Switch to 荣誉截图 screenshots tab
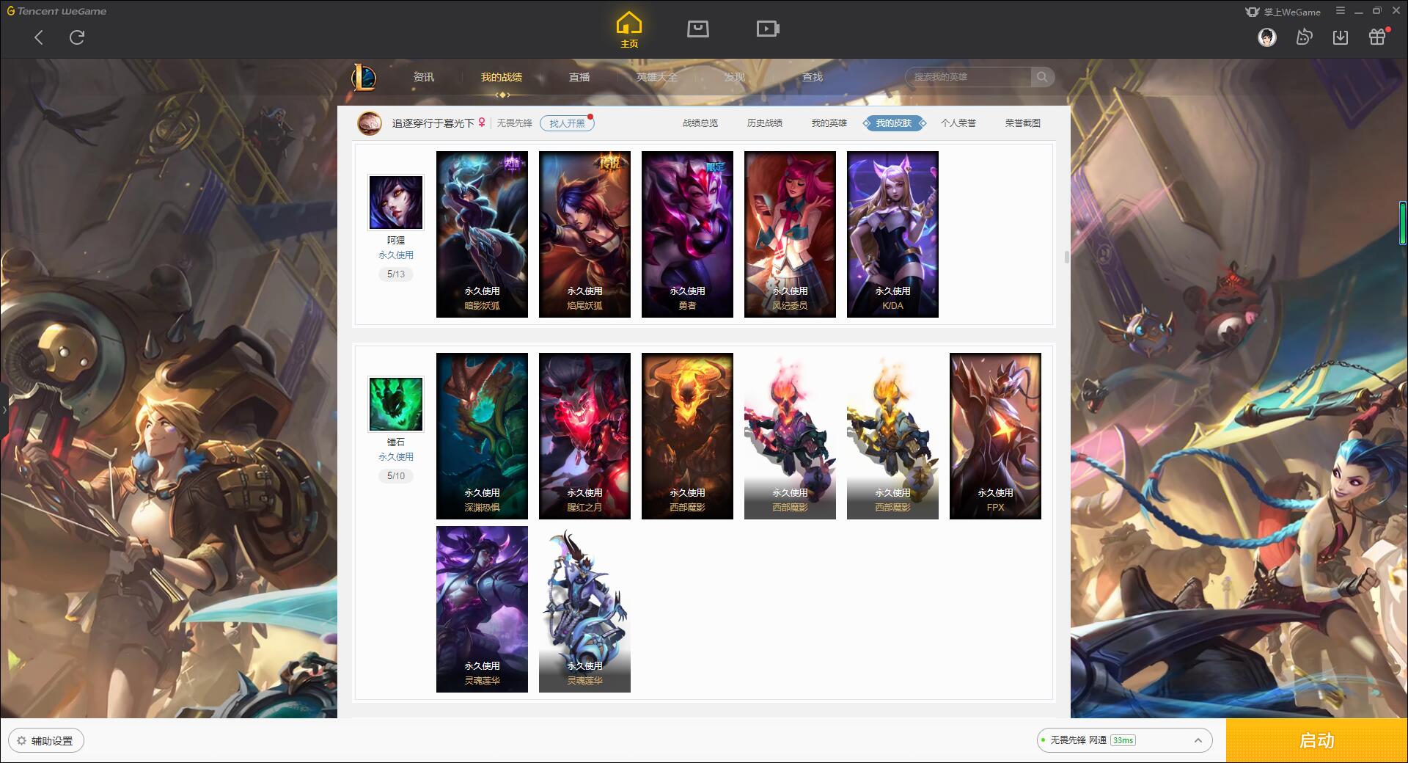The width and height of the screenshot is (1408, 763). point(1023,123)
